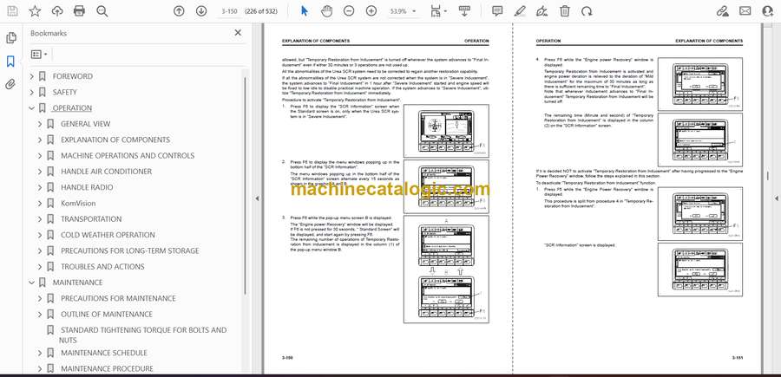781x377 pixels.
Task: Open the zoom level dropdown 53.9%
Action: pyautogui.click(x=404, y=11)
